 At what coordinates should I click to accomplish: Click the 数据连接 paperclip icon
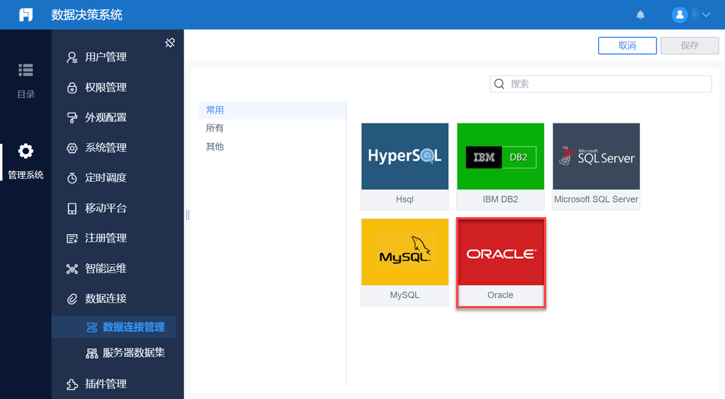[x=72, y=299]
